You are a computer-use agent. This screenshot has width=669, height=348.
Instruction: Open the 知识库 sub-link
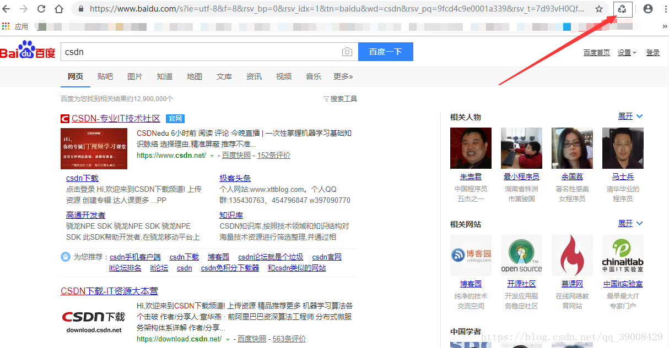pos(231,215)
